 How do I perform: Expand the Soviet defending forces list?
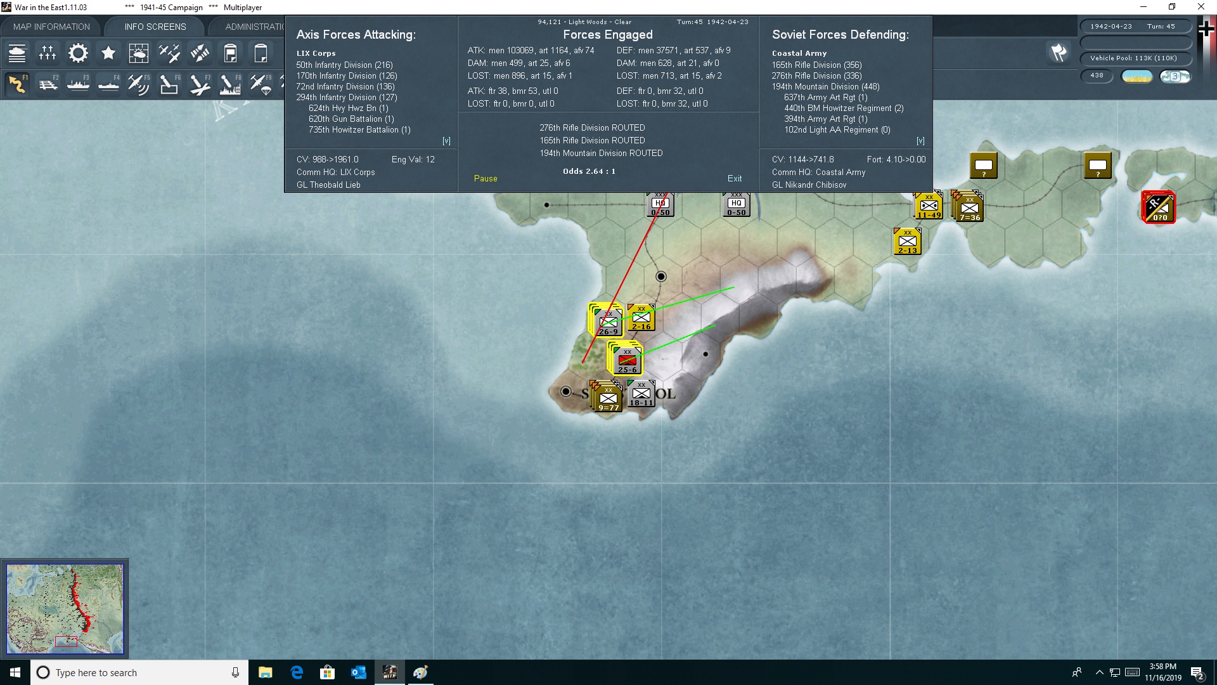pos(920,141)
